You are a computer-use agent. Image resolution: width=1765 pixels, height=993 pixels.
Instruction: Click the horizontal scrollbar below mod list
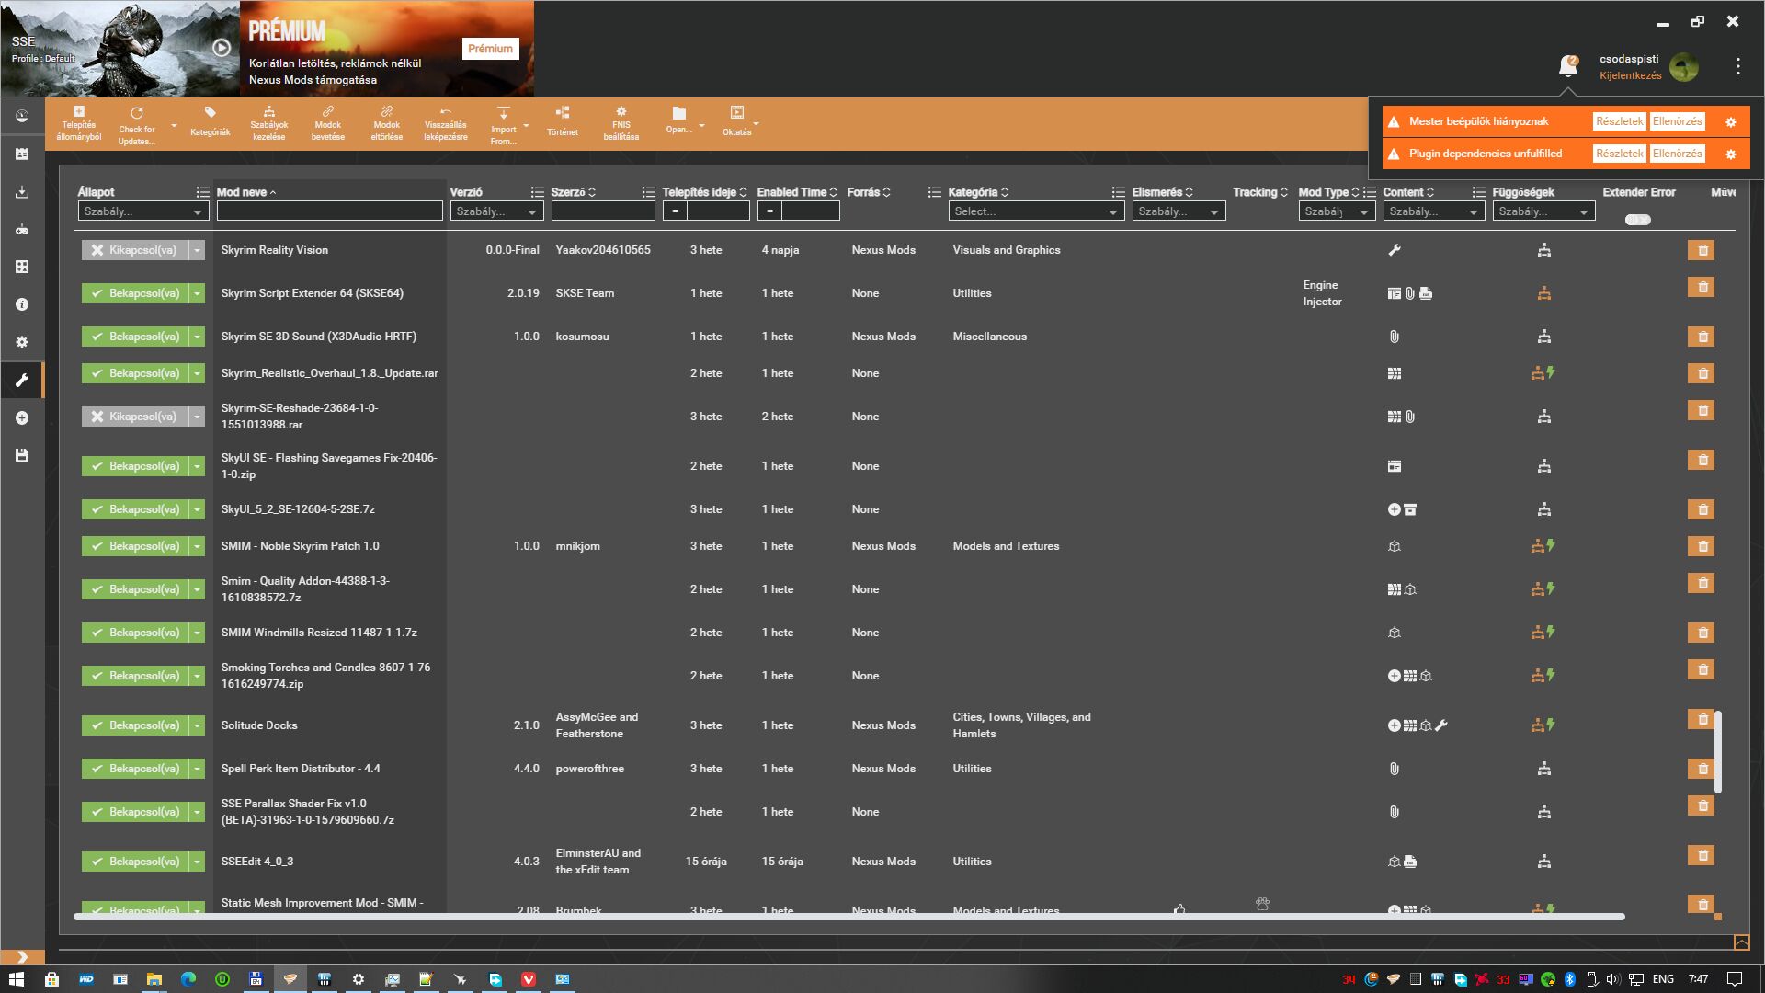click(848, 917)
